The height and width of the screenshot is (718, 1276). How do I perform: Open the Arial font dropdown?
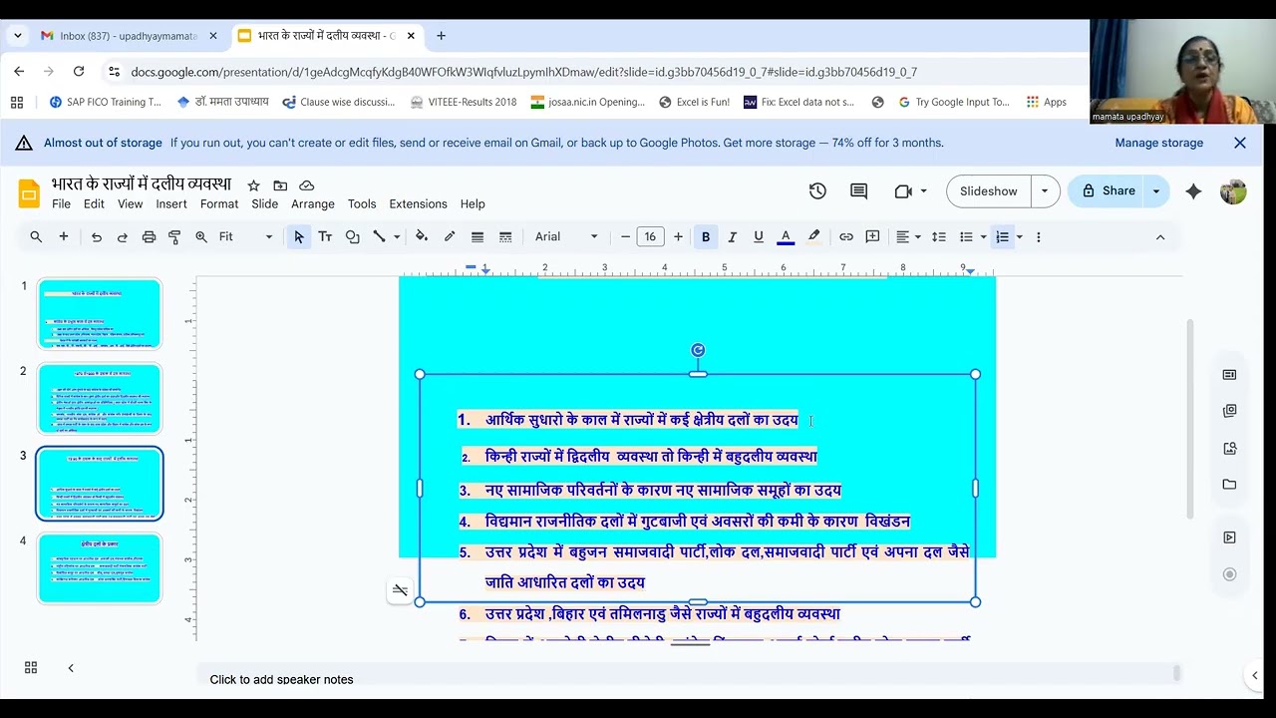pos(566,236)
